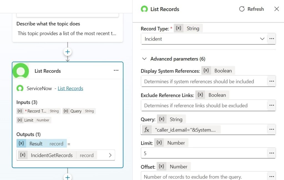Screen dimensions: 284x180
Task: Click the add node plus above List Records
Action: click(x=68, y=52)
